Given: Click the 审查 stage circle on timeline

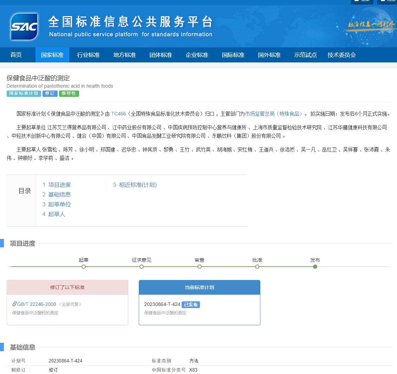Looking at the screenshot, I should [200, 267].
